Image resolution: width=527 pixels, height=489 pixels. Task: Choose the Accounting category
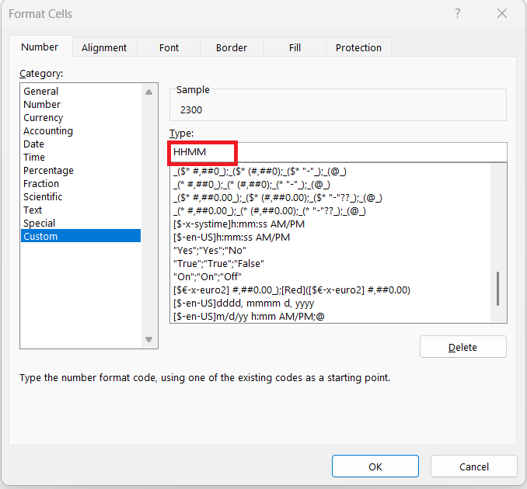tap(81, 130)
